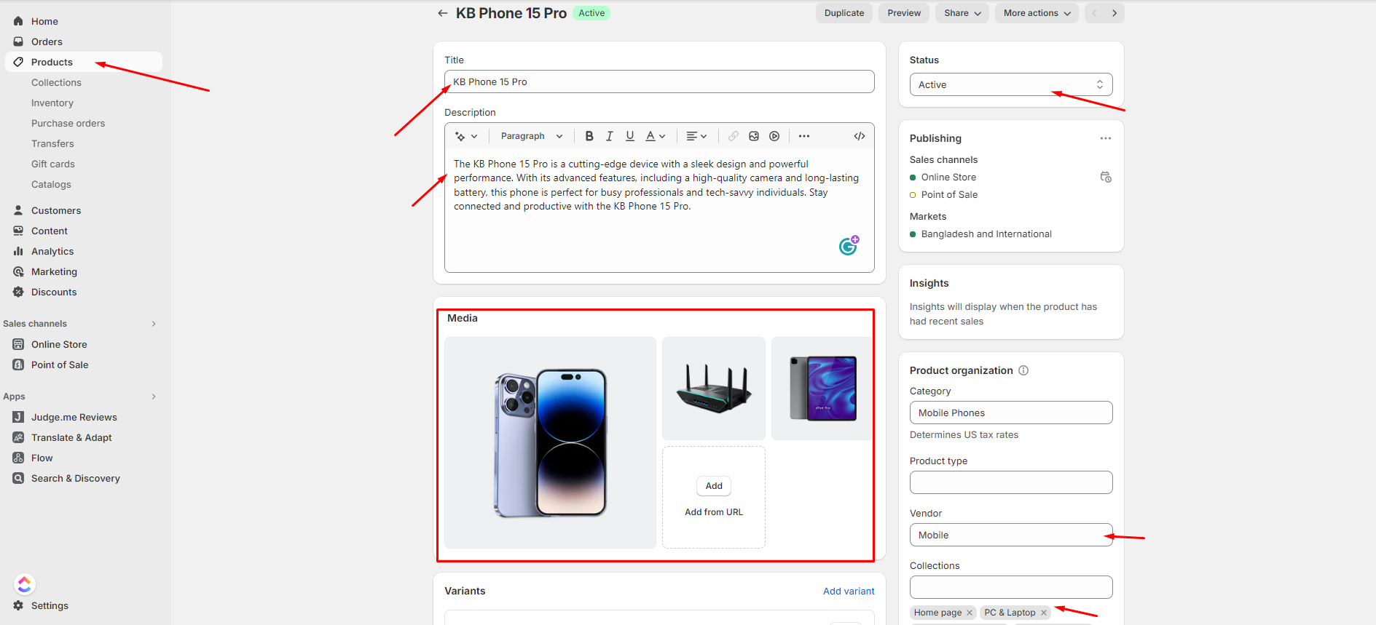Click the Add media button
The image size is (1376, 625).
(714, 486)
